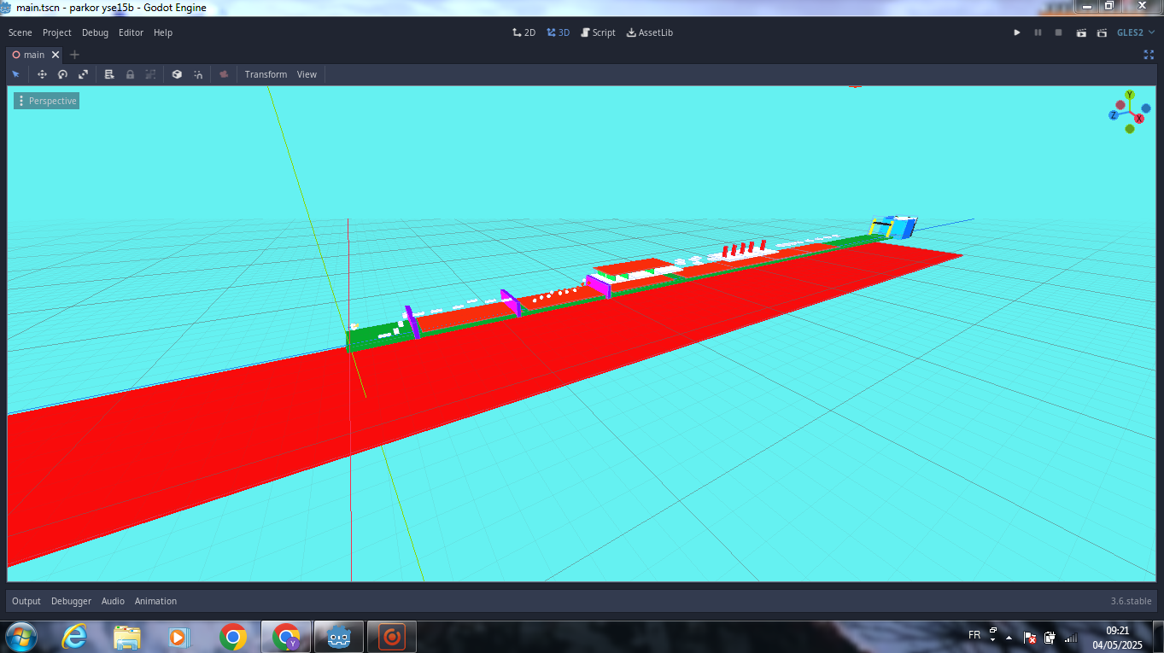Open the Action Center flag tray icon
This screenshot has width=1164, height=653.
click(1031, 637)
